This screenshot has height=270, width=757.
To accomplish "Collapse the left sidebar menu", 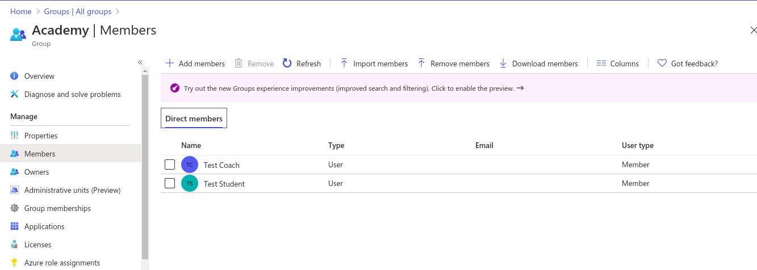I will pos(140,62).
